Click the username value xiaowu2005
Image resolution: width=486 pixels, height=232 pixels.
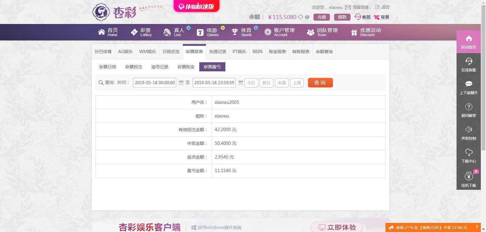click(227, 102)
